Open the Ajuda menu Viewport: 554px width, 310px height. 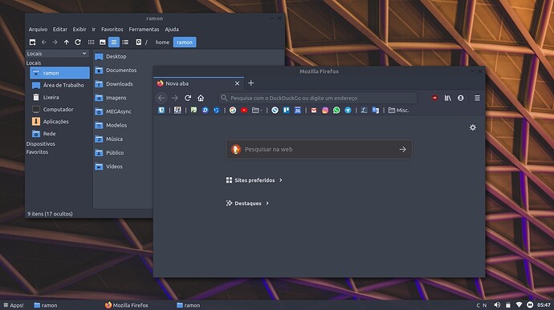click(x=172, y=30)
